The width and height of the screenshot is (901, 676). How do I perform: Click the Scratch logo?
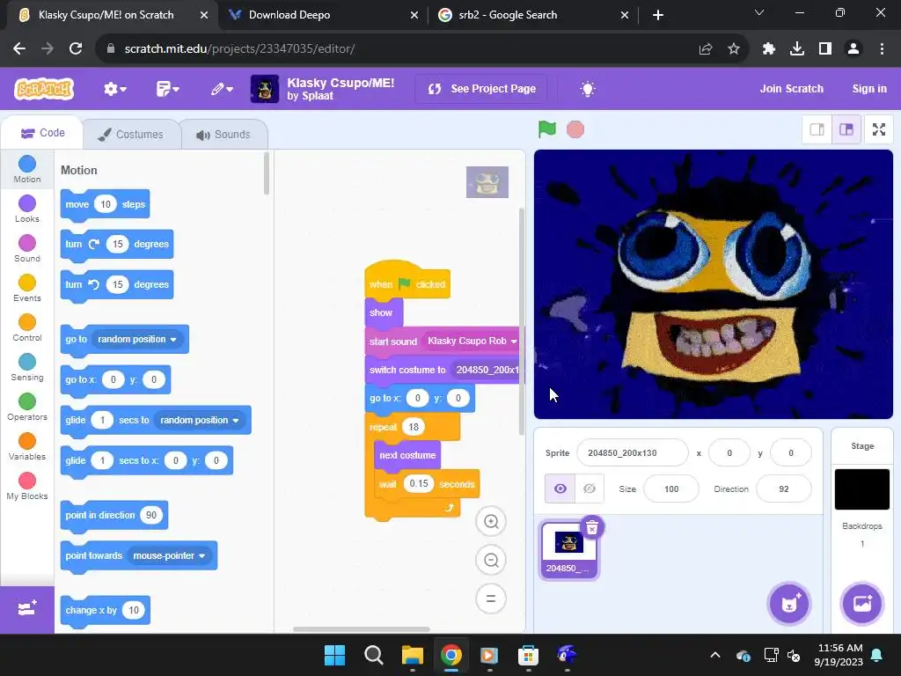(44, 89)
